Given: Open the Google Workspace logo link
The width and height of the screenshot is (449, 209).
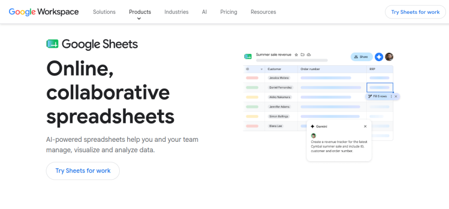Looking at the screenshot, I should point(43,12).
